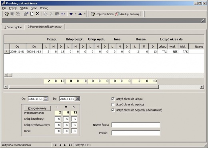Image resolution: width=208 pixels, height=148 pixels.
Task: Open the calendar picker for Do date
Action: tap(77, 99)
